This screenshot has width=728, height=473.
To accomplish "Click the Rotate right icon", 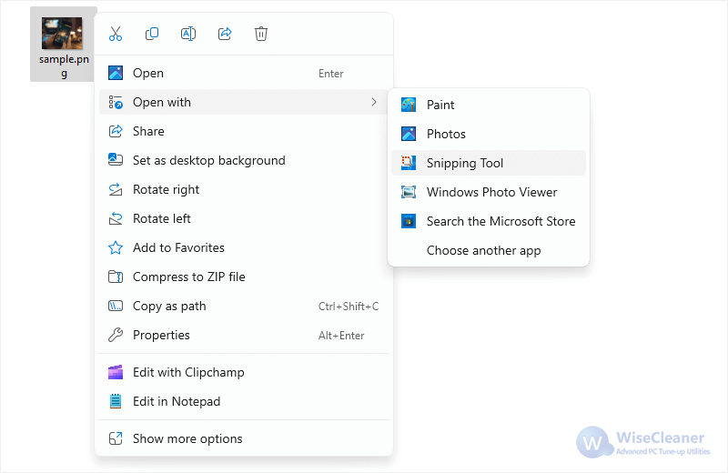I will 116,189.
